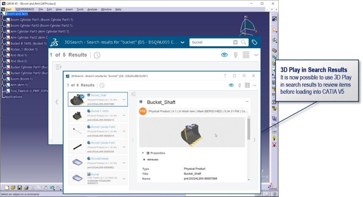
Task: Click the orange MB user avatar
Action: coord(143,111)
